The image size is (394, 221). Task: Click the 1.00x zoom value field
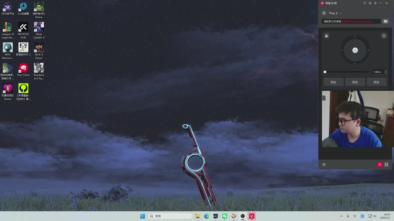(x=378, y=72)
